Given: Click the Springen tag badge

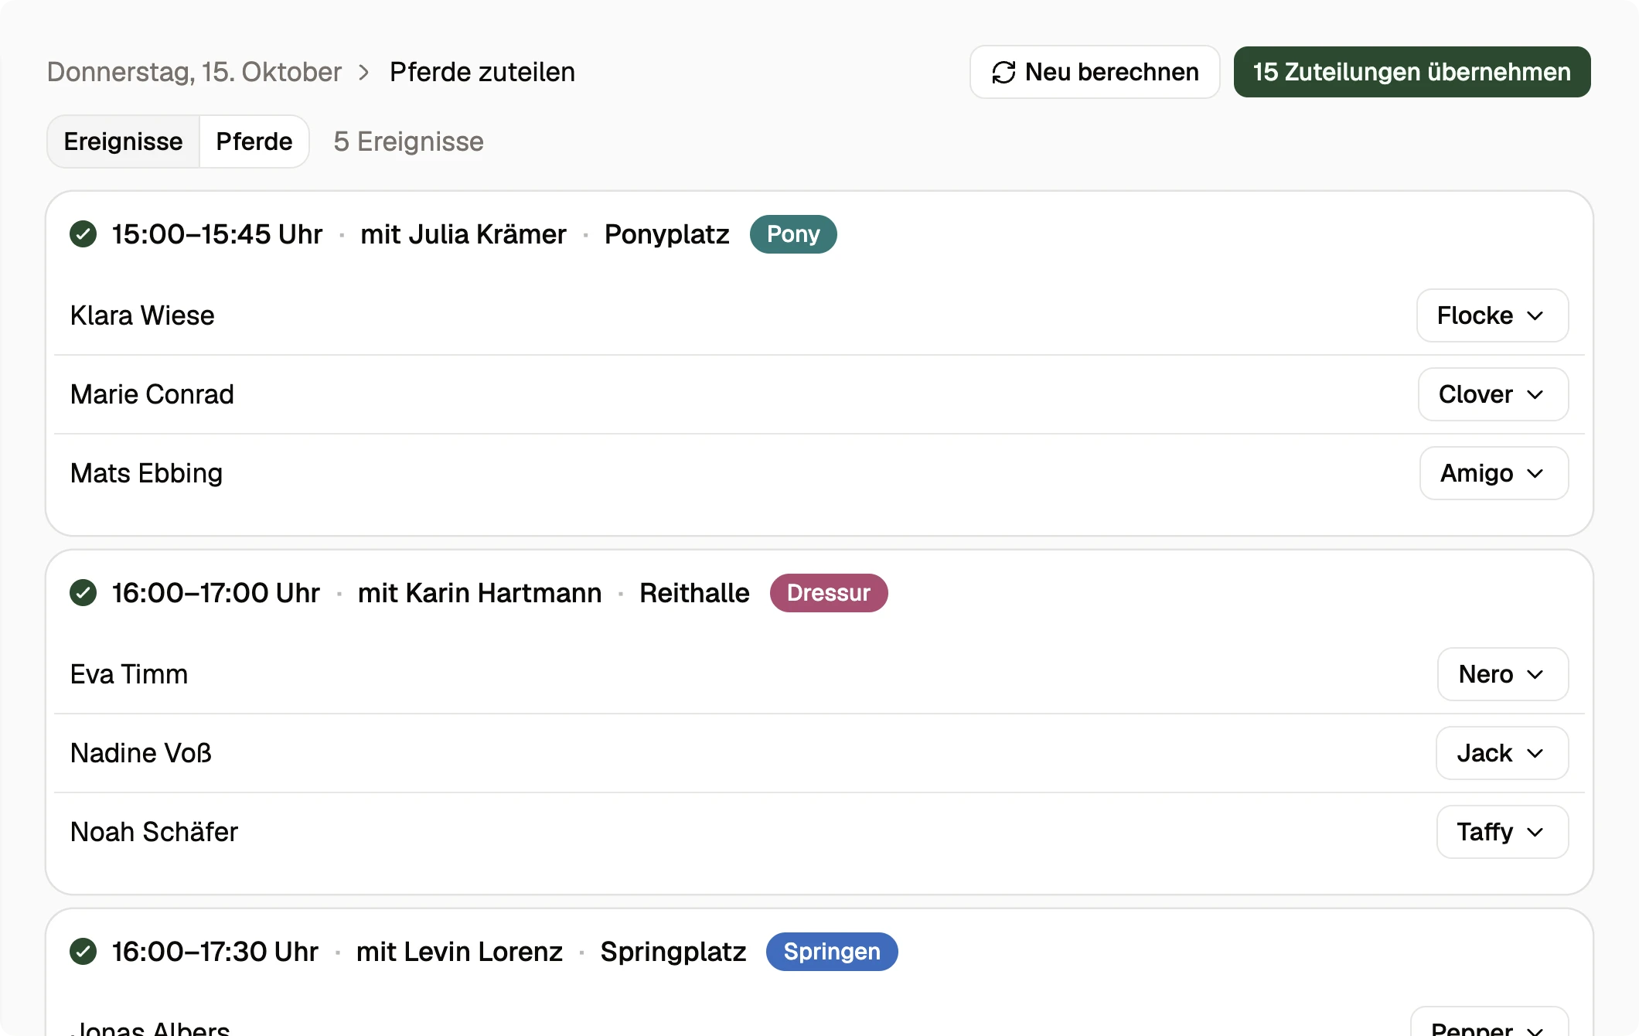Looking at the screenshot, I should (832, 952).
